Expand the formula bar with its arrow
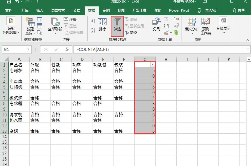This screenshot has width=251, height=166. [248, 49]
